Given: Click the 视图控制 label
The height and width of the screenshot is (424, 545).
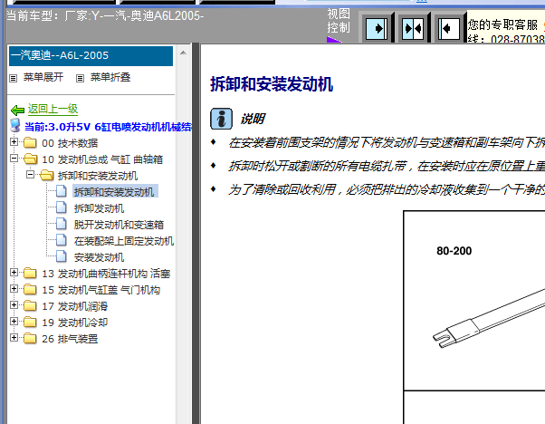Looking at the screenshot, I should click(x=339, y=21).
